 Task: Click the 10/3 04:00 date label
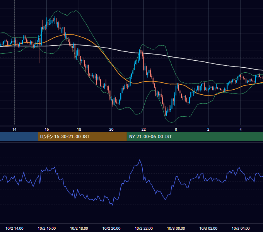(x=241, y=228)
